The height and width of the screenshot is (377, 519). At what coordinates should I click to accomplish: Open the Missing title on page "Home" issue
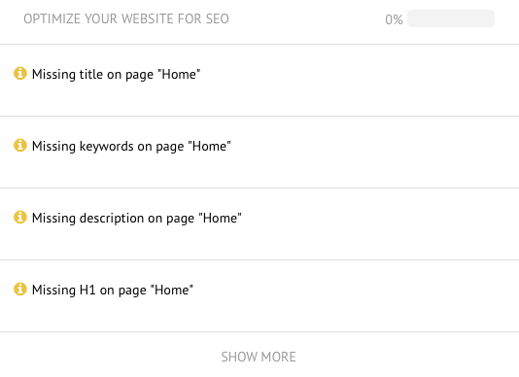coord(259,80)
